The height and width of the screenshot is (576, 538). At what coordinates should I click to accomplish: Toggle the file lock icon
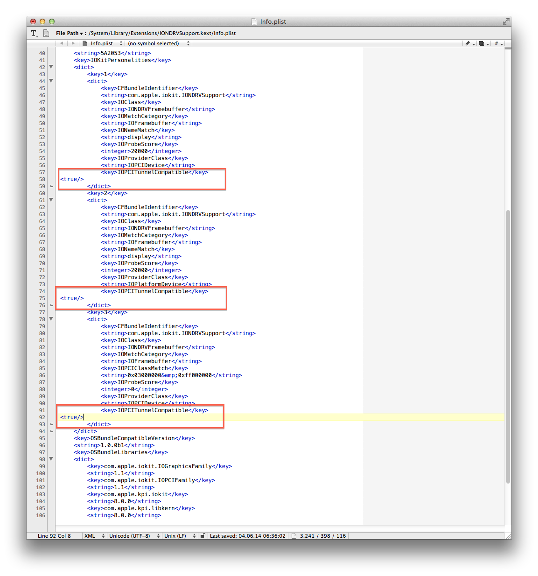(203, 536)
